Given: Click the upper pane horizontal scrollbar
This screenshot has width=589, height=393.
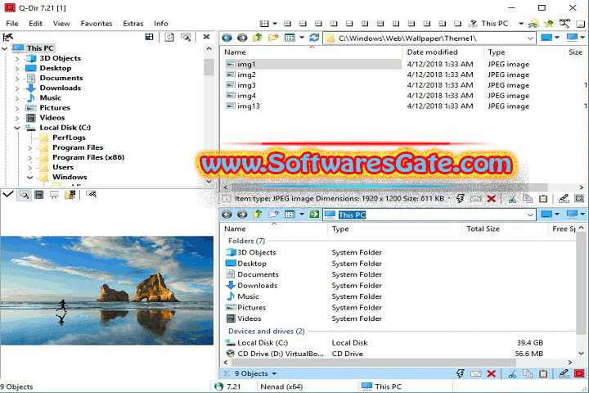Looking at the screenshot, I should point(389,187).
